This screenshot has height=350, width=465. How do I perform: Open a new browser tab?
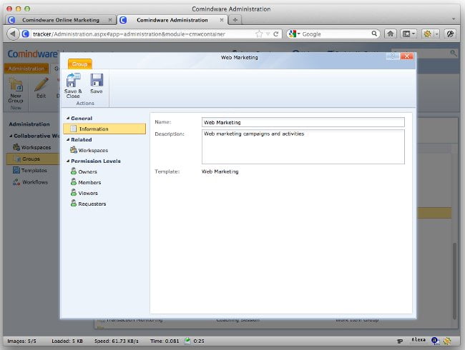235,20
